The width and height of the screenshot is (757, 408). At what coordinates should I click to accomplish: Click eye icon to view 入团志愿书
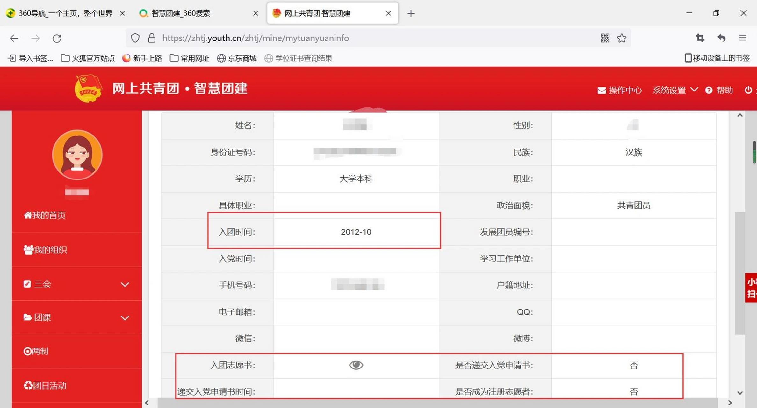(357, 365)
